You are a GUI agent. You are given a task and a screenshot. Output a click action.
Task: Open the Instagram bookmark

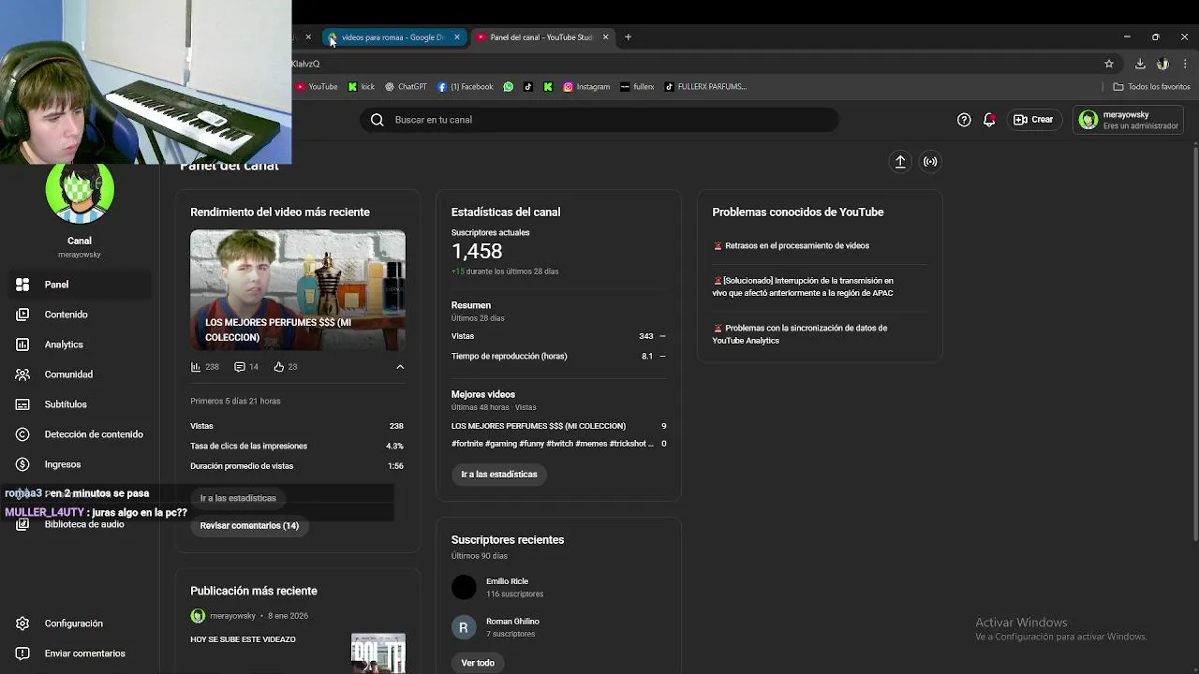[x=586, y=86]
